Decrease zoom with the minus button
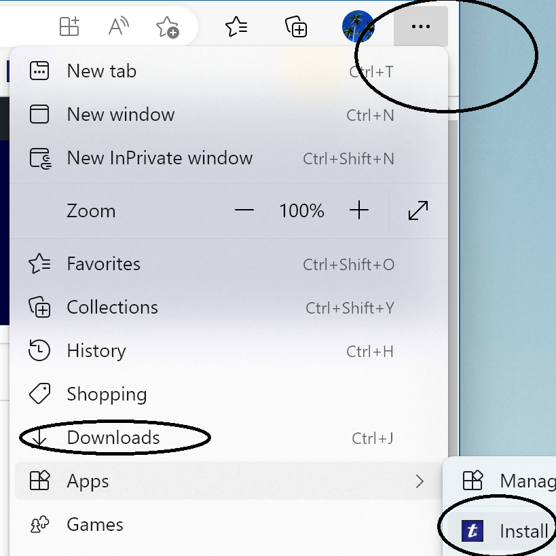The image size is (556, 556). [x=244, y=210]
